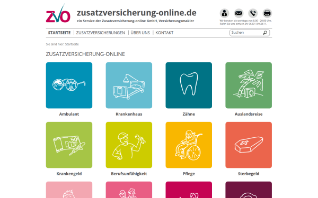Open the crimson tile in bottom row
Image resolution: width=318 pixels, height=198 pixels.
(189, 190)
